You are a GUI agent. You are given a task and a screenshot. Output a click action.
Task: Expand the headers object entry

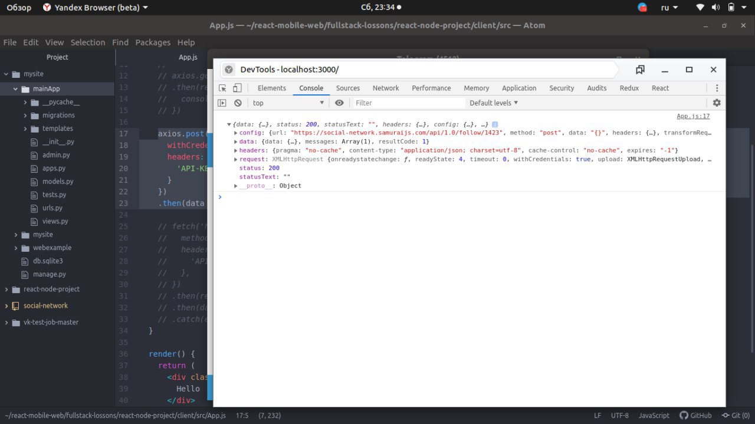pyautogui.click(x=236, y=150)
